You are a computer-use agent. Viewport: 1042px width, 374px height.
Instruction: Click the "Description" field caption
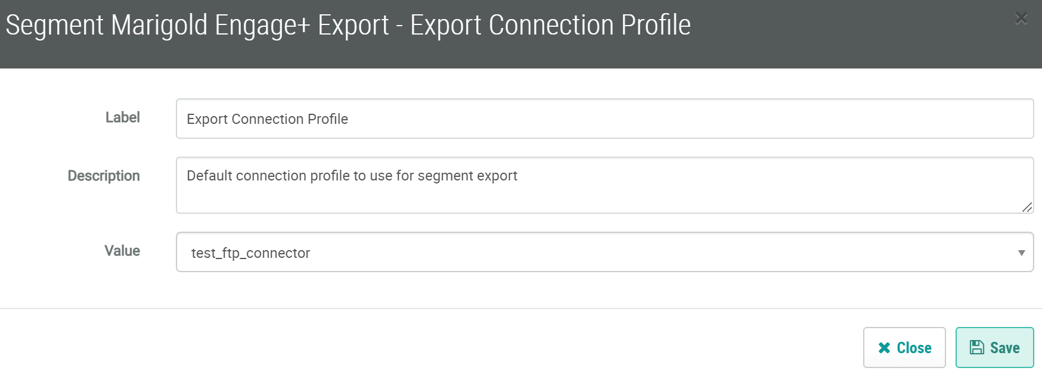point(104,176)
